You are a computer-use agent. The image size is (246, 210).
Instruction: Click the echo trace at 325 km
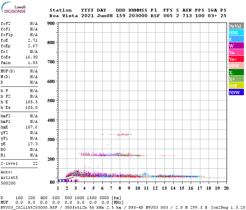[x=124, y=134]
